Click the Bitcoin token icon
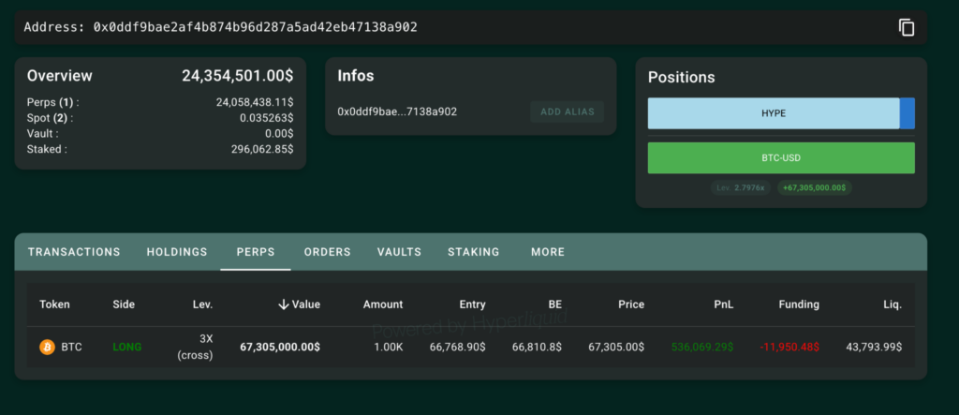The image size is (959, 415). tap(47, 347)
